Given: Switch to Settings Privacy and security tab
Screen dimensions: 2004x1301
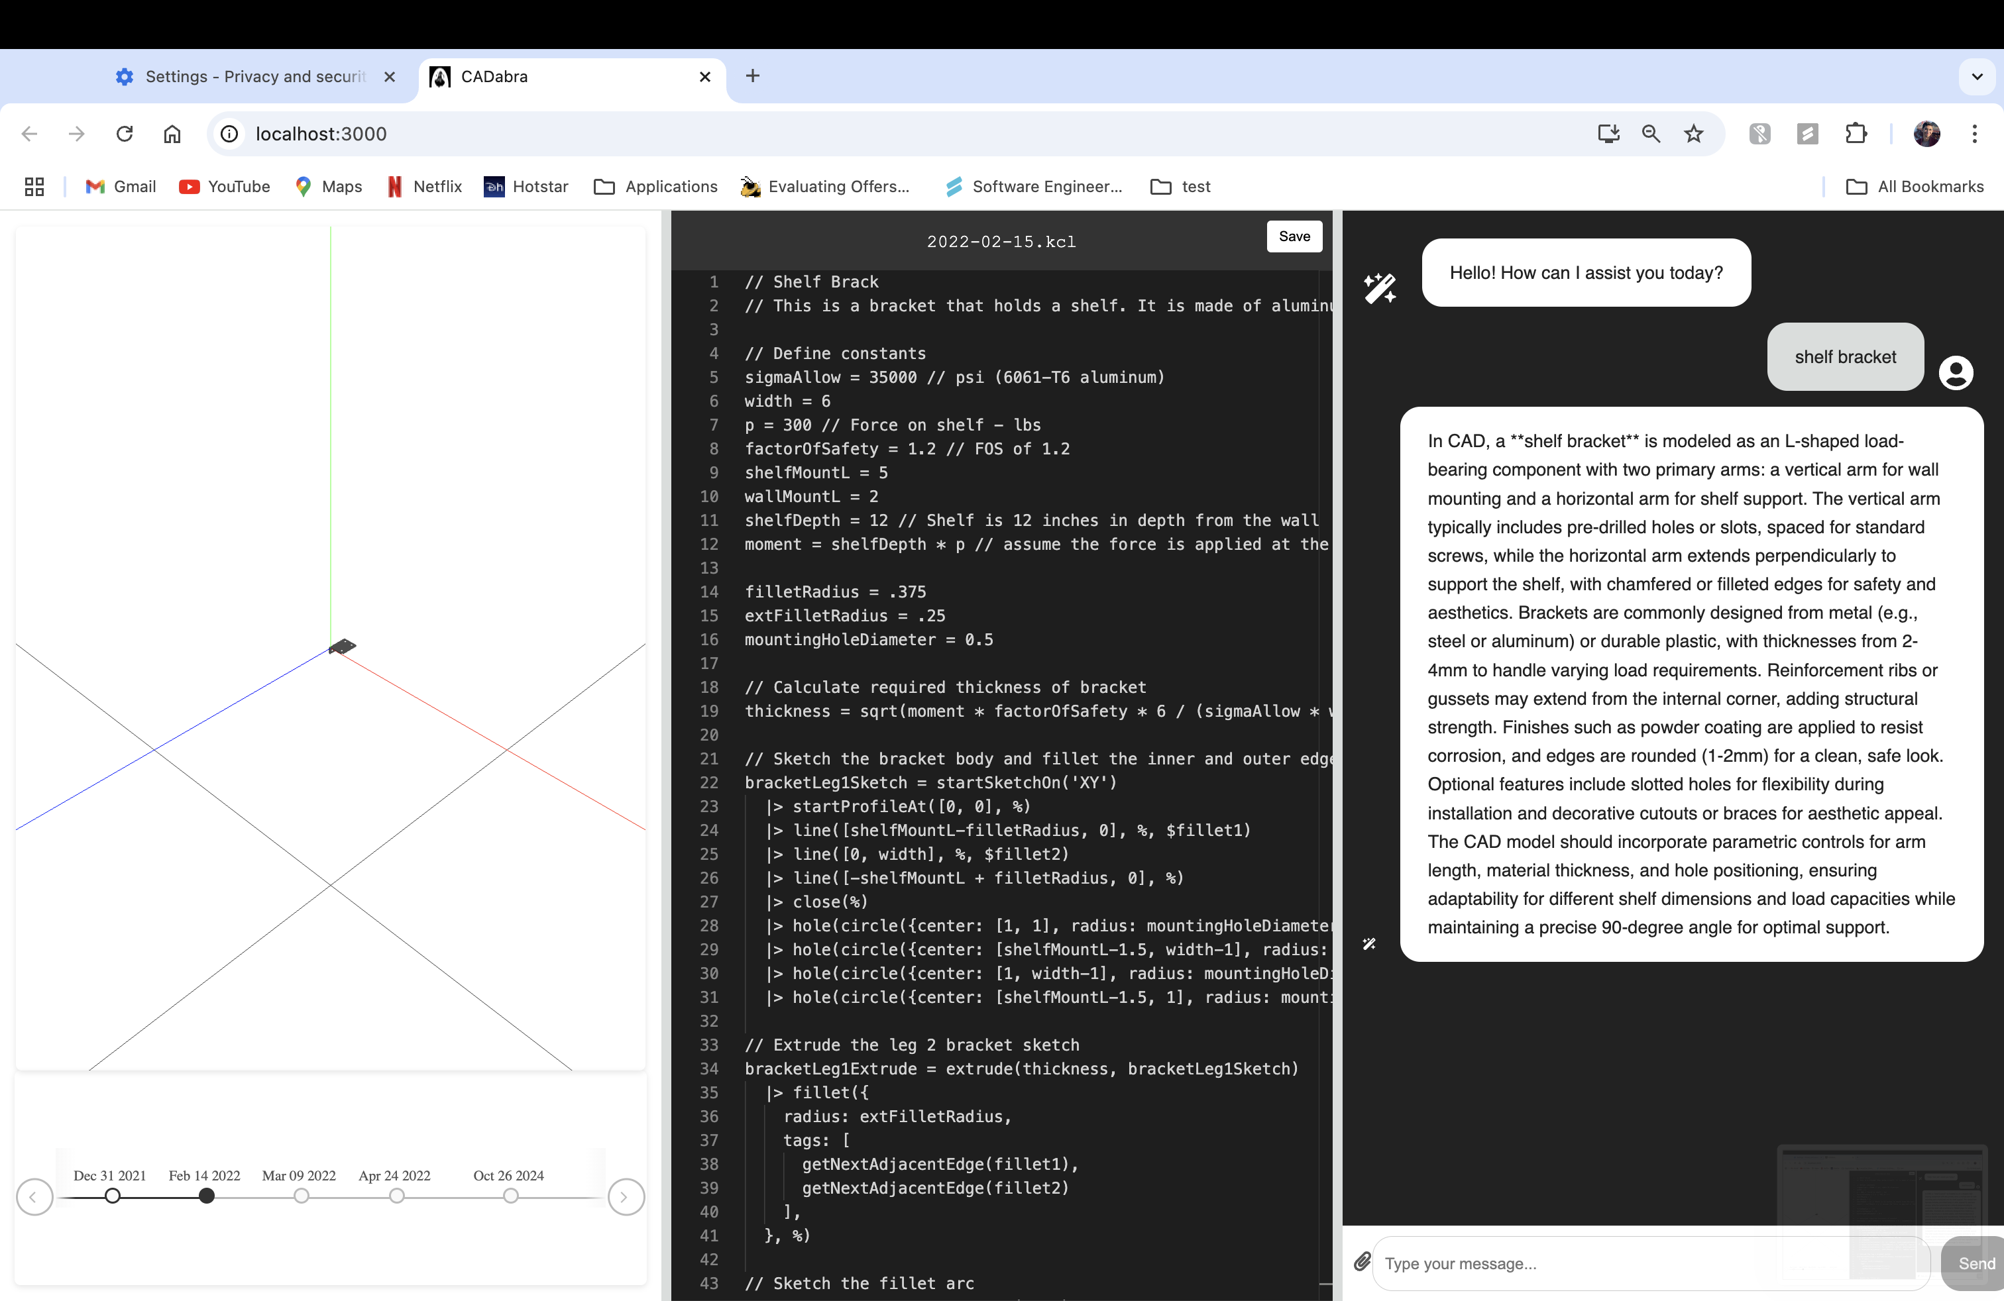Looking at the screenshot, I should tap(252, 77).
